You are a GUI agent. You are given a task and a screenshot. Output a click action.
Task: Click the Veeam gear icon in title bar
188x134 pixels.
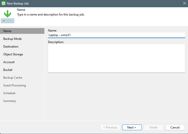click(4, 4)
